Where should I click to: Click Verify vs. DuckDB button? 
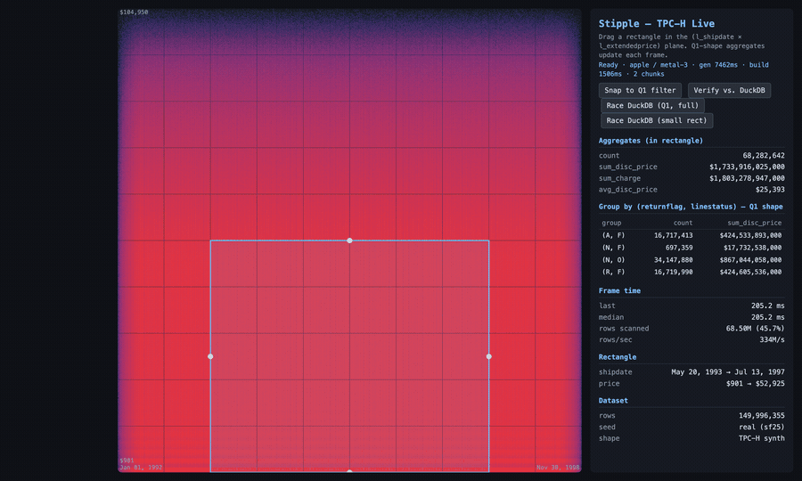click(729, 91)
